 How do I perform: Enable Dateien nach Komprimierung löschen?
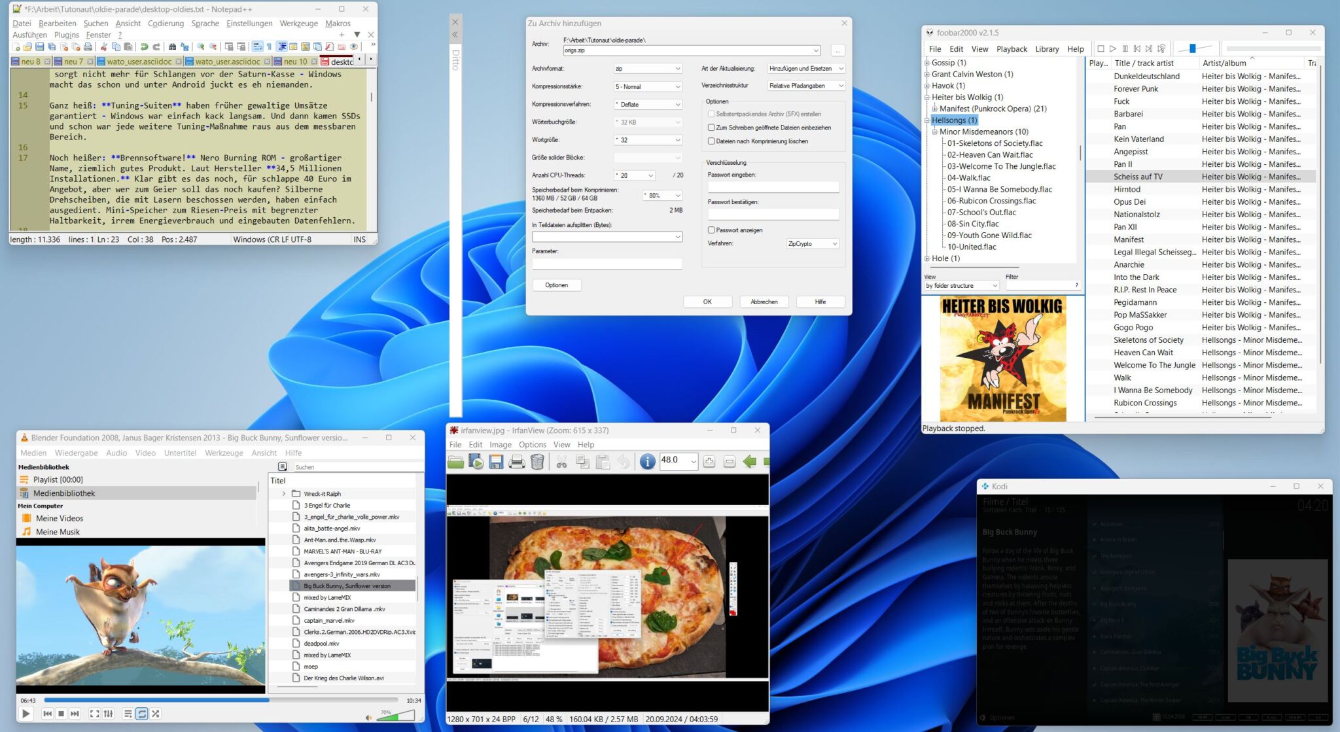(x=711, y=141)
